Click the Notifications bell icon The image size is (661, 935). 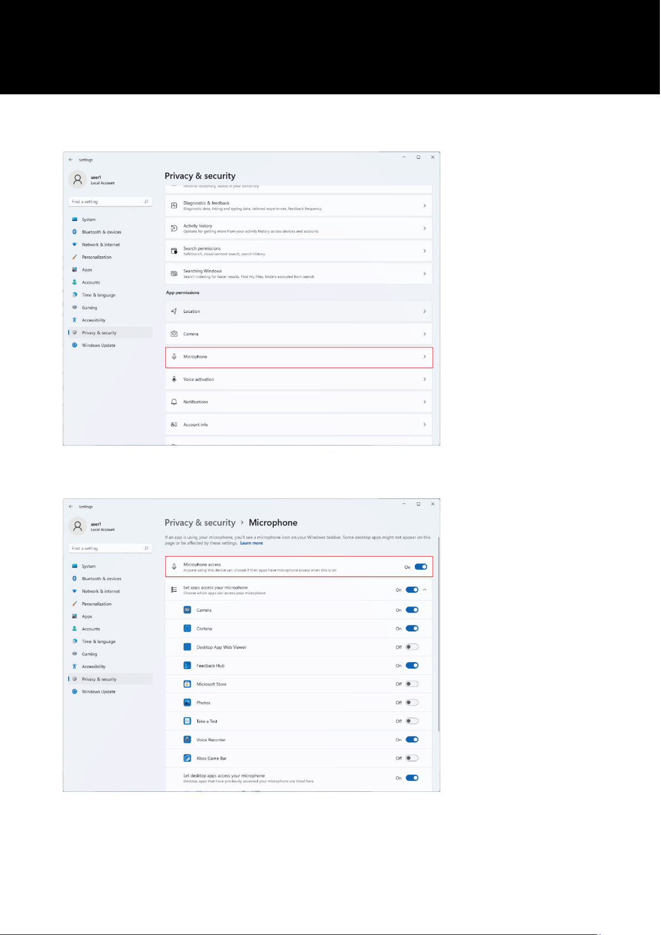tap(174, 402)
